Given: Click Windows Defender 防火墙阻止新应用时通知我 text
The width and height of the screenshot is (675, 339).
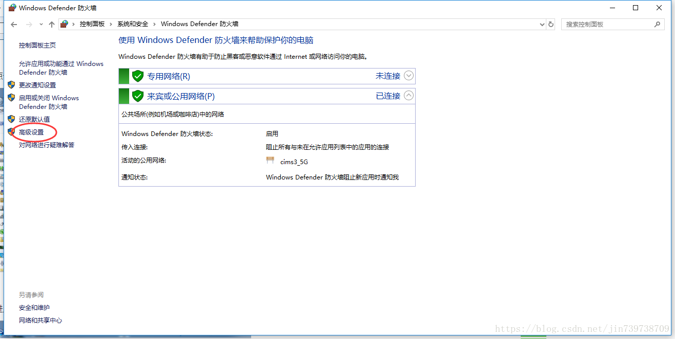Looking at the screenshot, I should click(332, 177).
